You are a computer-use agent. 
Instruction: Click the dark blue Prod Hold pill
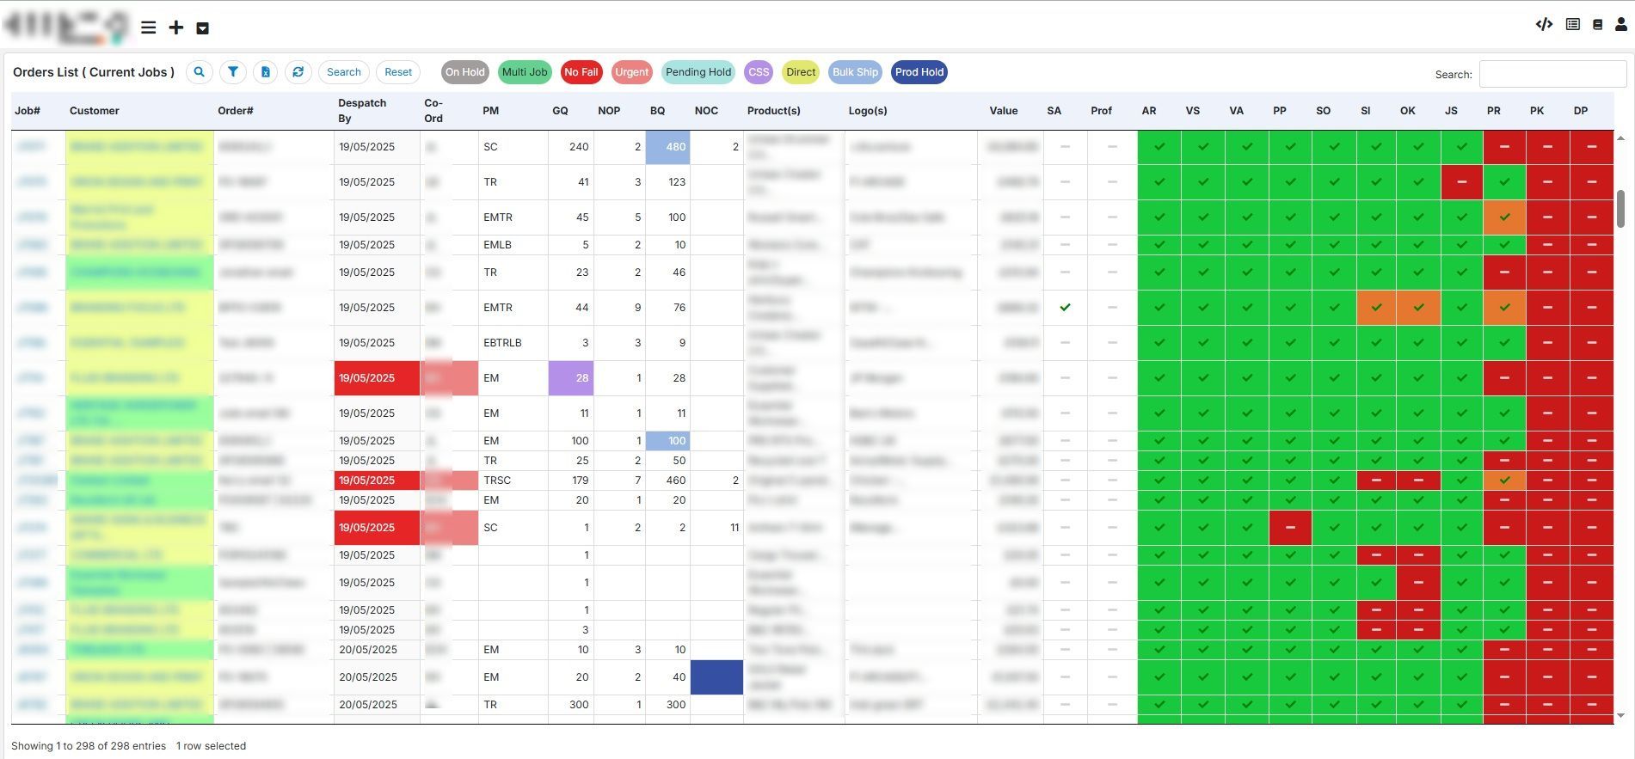point(919,72)
